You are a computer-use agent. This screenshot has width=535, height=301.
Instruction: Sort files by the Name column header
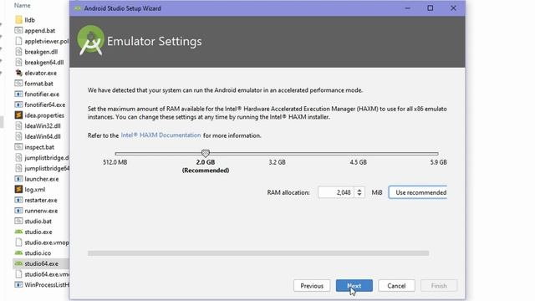23,6
